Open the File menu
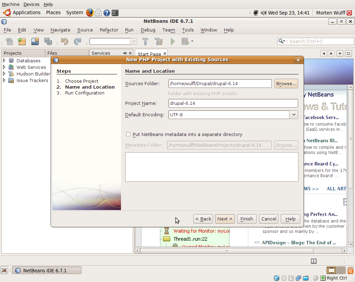 coord(7,30)
